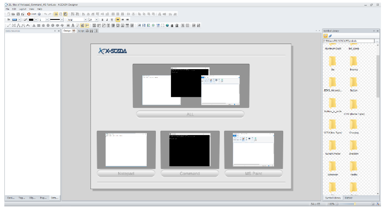The image size is (384, 209).
Task: Click the zoom-out minus button
Action: [337, 204]
